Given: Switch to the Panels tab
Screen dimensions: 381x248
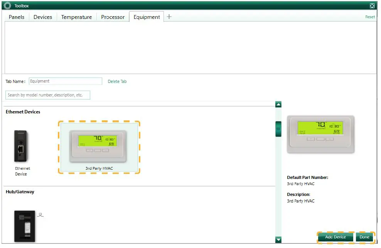Looking at the screenshot, I should pos(16,17).
